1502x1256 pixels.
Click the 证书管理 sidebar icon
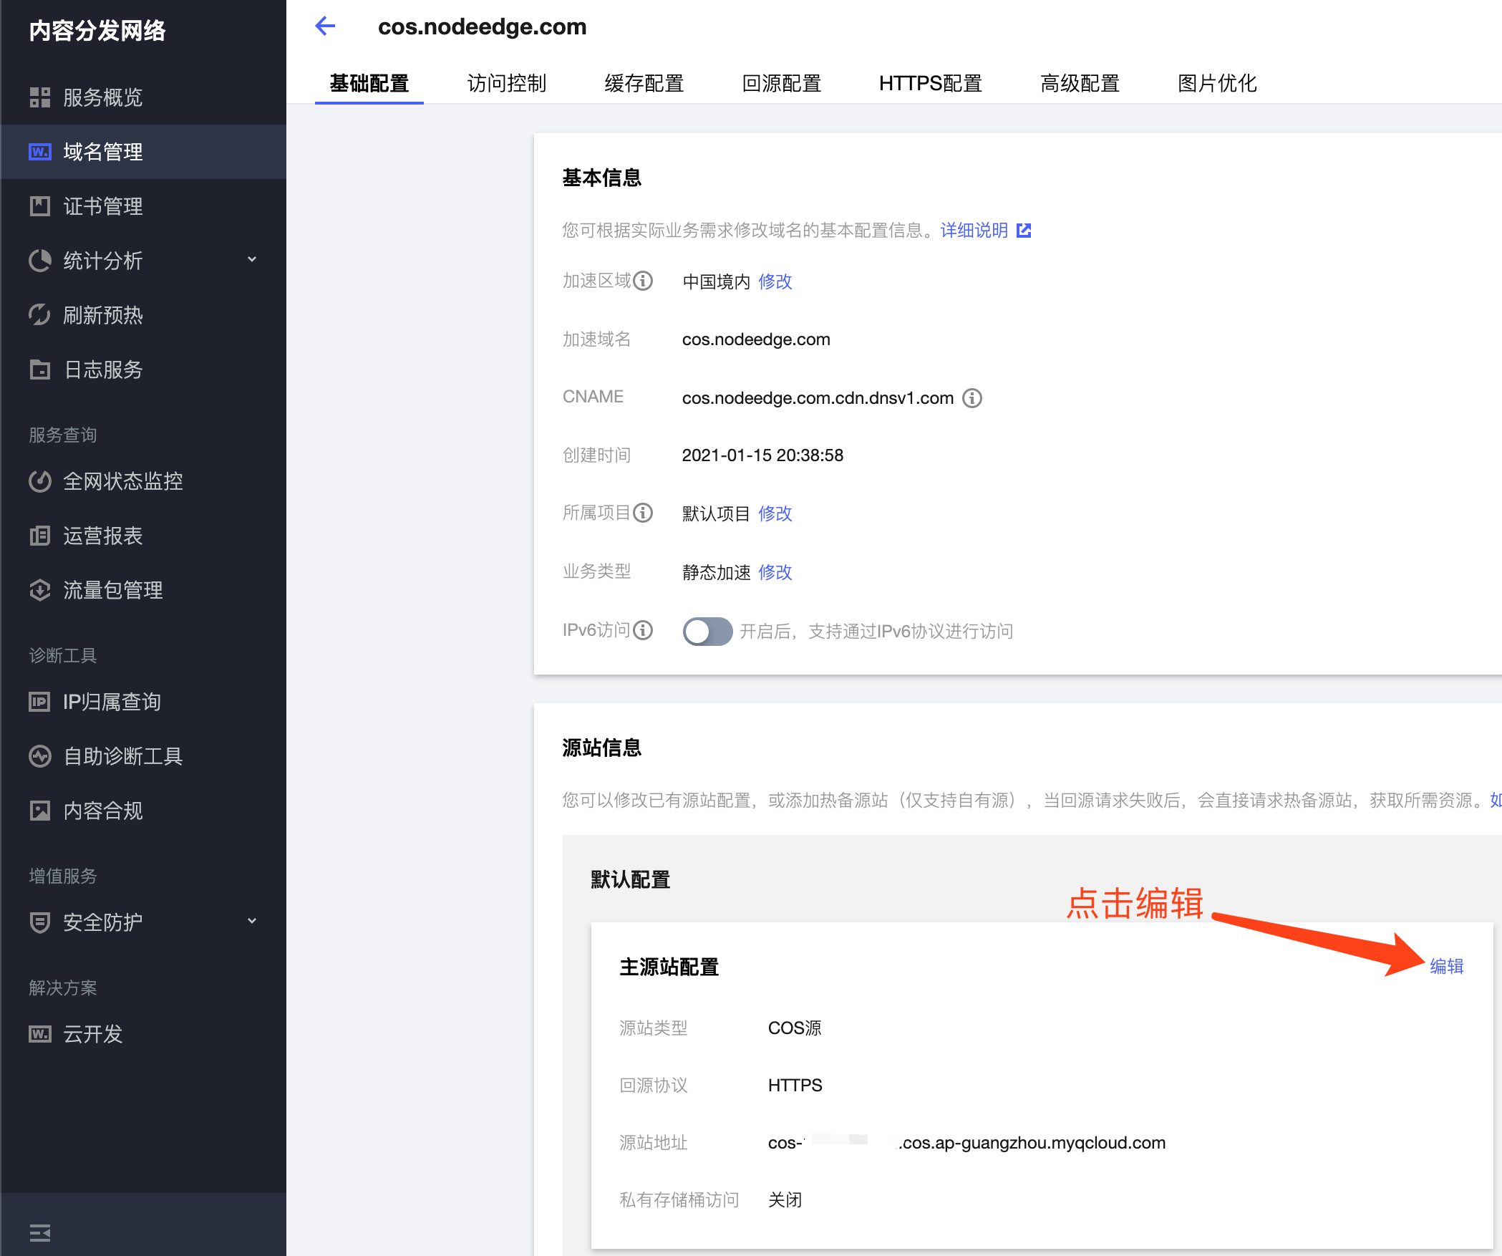(40, 206)
